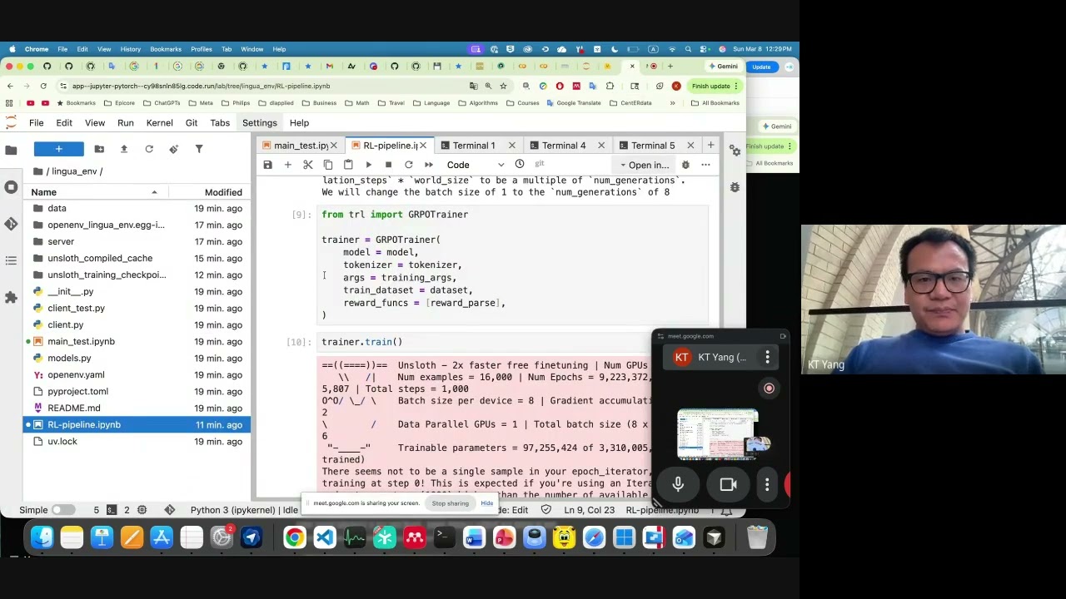This screenshot has width=1066, height=599.
Task: Restart kernel and run all cells
Action: [429, 165]
